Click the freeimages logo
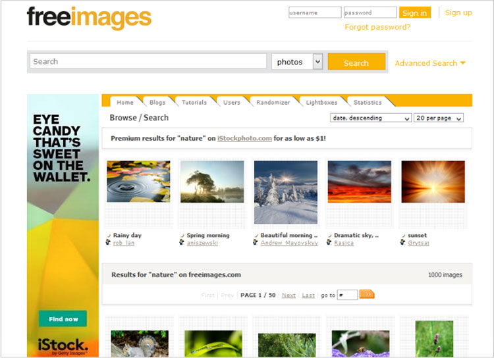Viewport: 494px width, 358px height. pos(89,18)
